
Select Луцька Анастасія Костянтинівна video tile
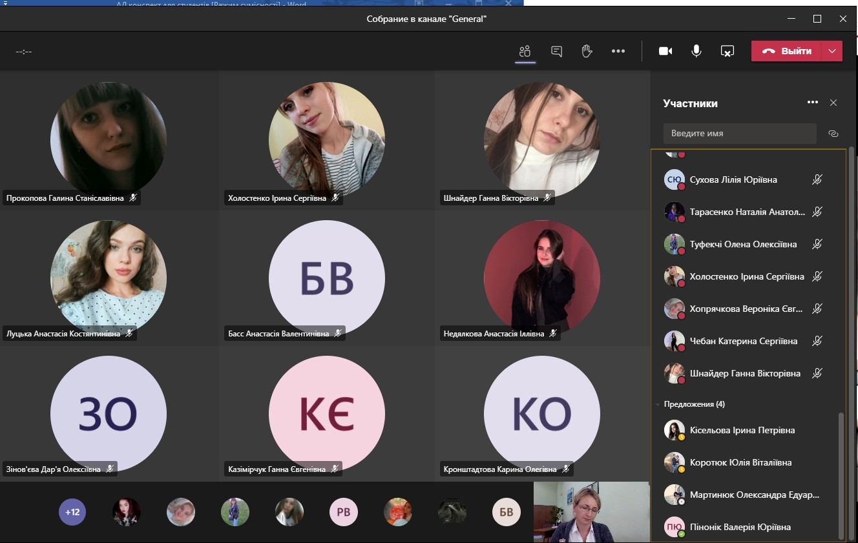(109, 278)
